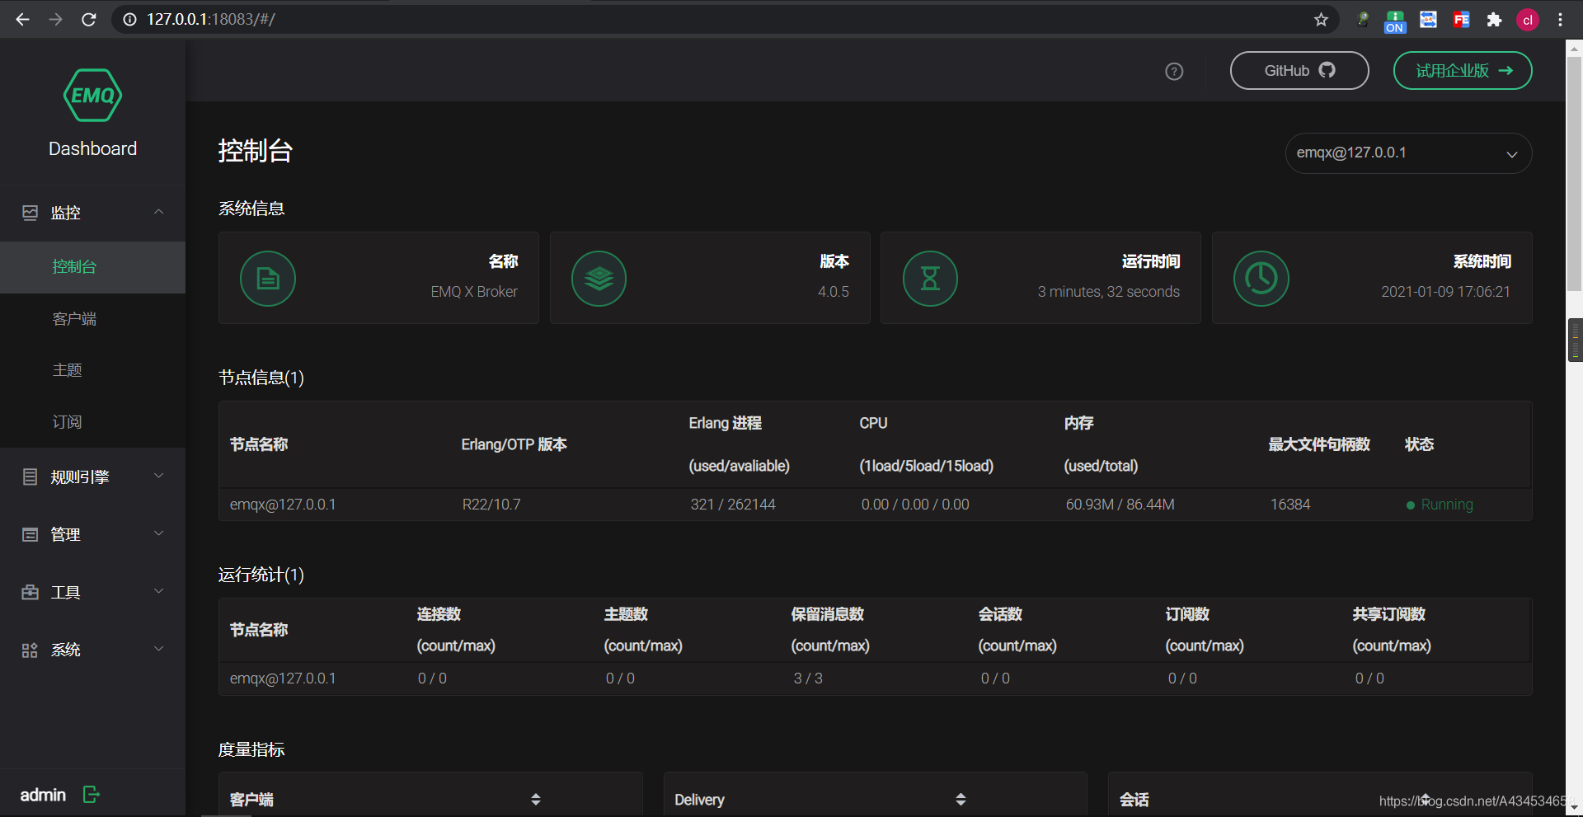The width and height of the screenshot is (1583, 817).
Task: Open the 客户端 menu item
Action: coord(92,319)
